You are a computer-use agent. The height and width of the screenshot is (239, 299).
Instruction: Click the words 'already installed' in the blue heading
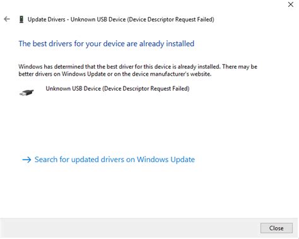[167, 44]
